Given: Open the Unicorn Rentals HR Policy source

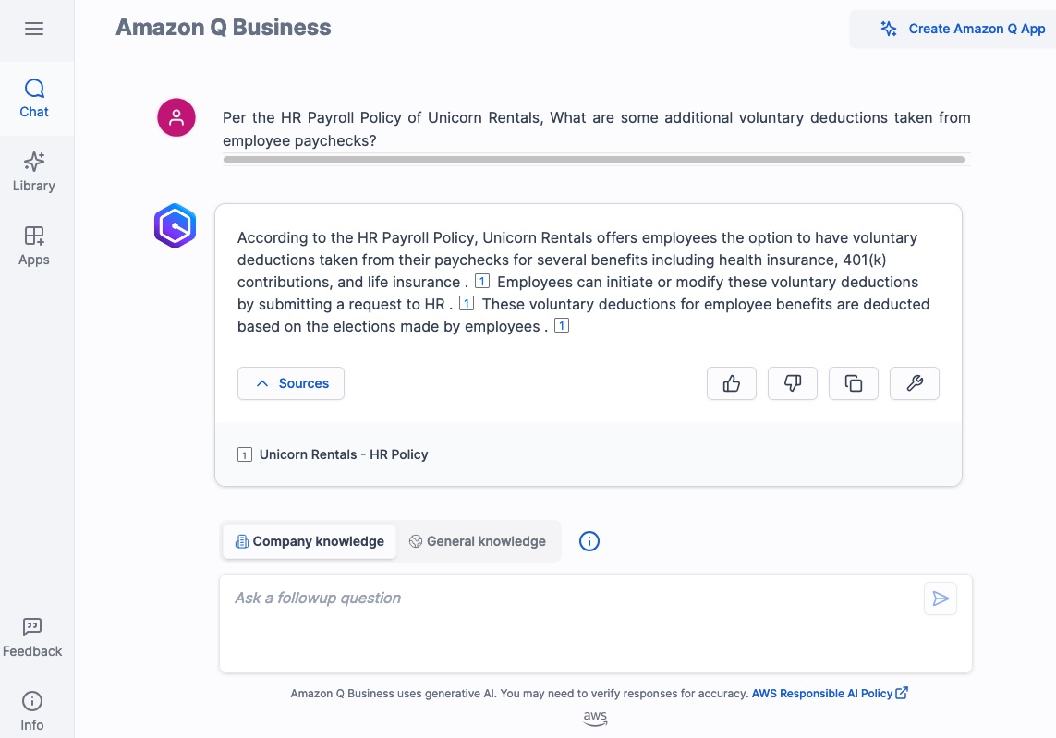Looking at the screenshot, I should point(344,454).
